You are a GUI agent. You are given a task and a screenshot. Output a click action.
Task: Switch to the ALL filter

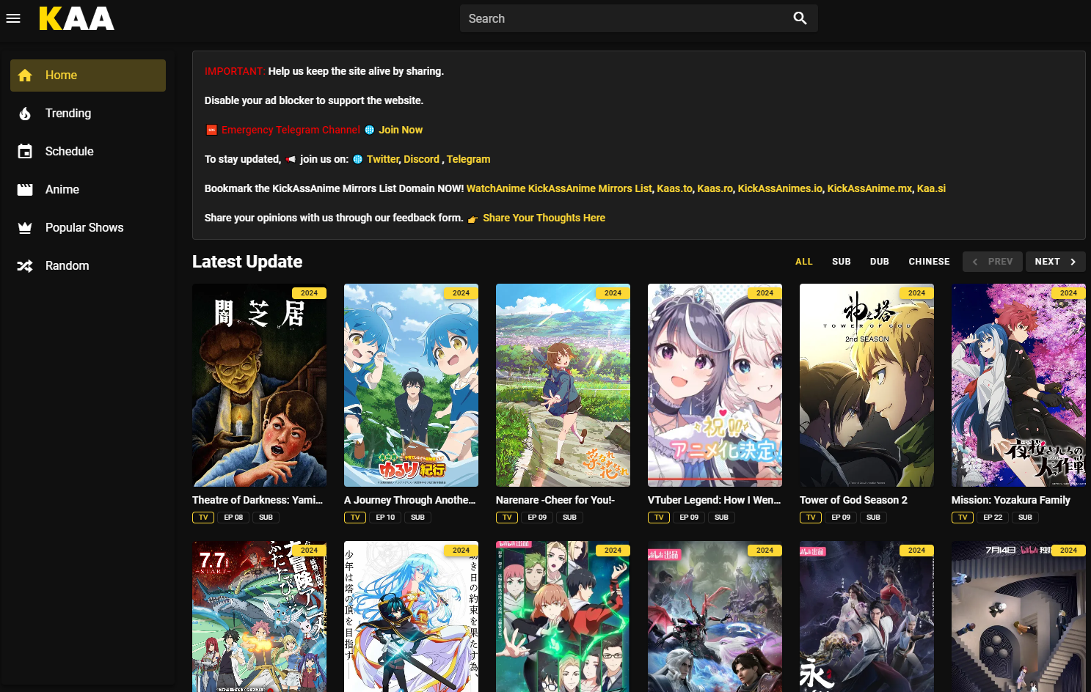pos(803,262)
